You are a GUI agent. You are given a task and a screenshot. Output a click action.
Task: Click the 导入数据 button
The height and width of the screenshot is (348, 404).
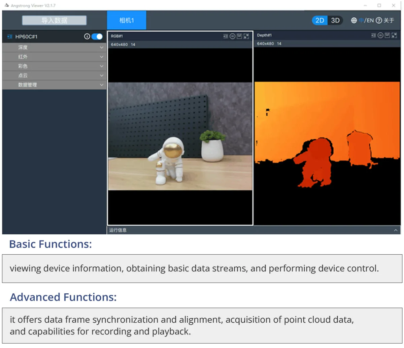pos(54,20)
